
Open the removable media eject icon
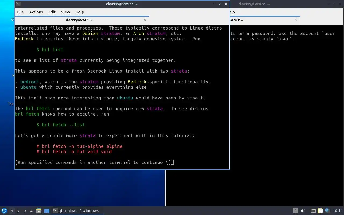click(x=296, y=211)
